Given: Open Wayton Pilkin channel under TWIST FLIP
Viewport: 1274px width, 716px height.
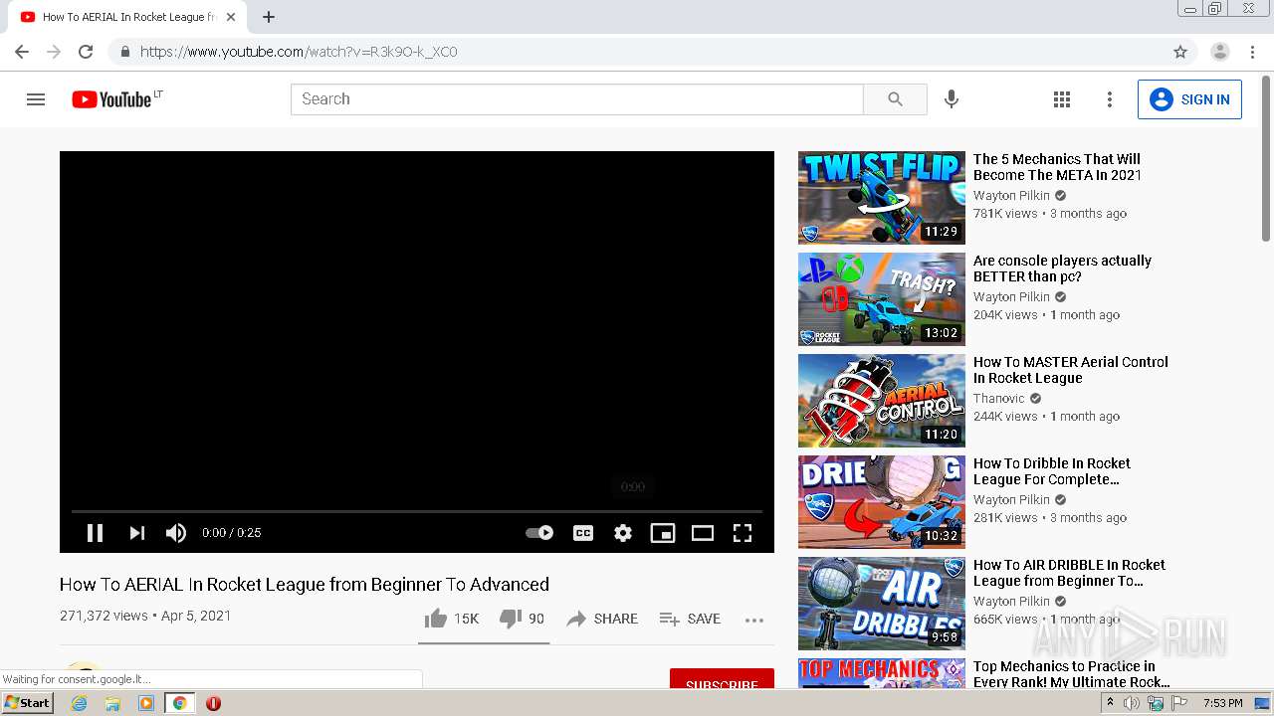Looking at the screenshot, I should pyautogui.click(x=1011, y=195).
